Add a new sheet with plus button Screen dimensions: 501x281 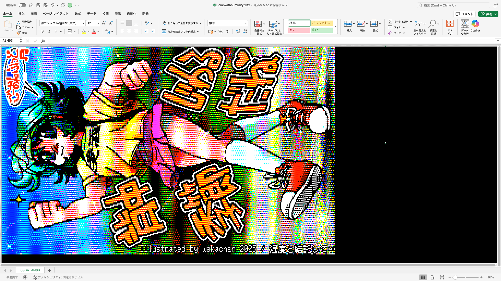[x=50, y=270]
